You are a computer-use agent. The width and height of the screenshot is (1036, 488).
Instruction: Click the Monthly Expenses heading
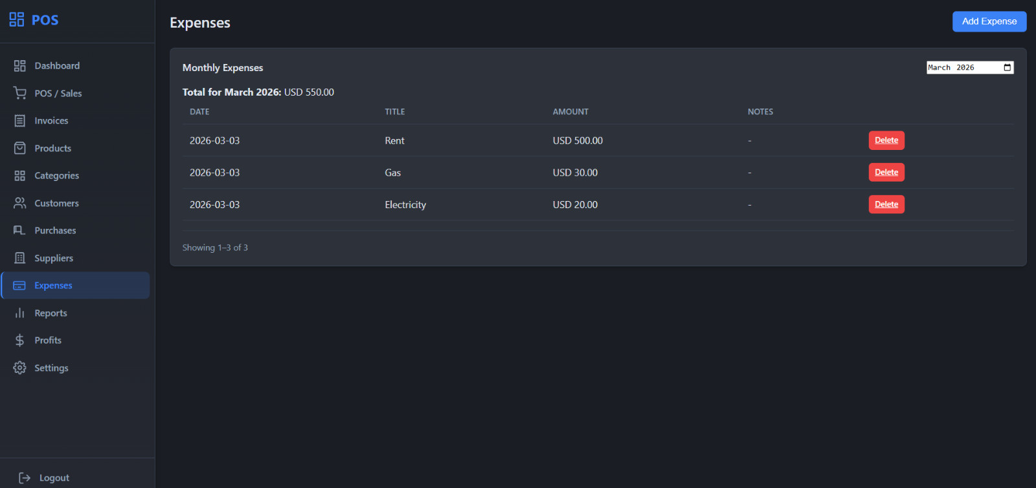click(x=223, y=68)
